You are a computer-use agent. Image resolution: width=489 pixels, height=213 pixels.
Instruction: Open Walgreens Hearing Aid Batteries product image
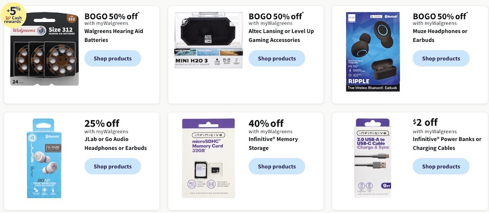[44, 49]
